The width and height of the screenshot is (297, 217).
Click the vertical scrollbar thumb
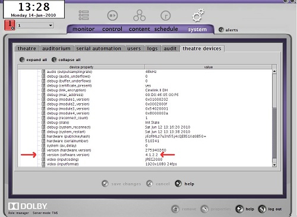(274, 133)
